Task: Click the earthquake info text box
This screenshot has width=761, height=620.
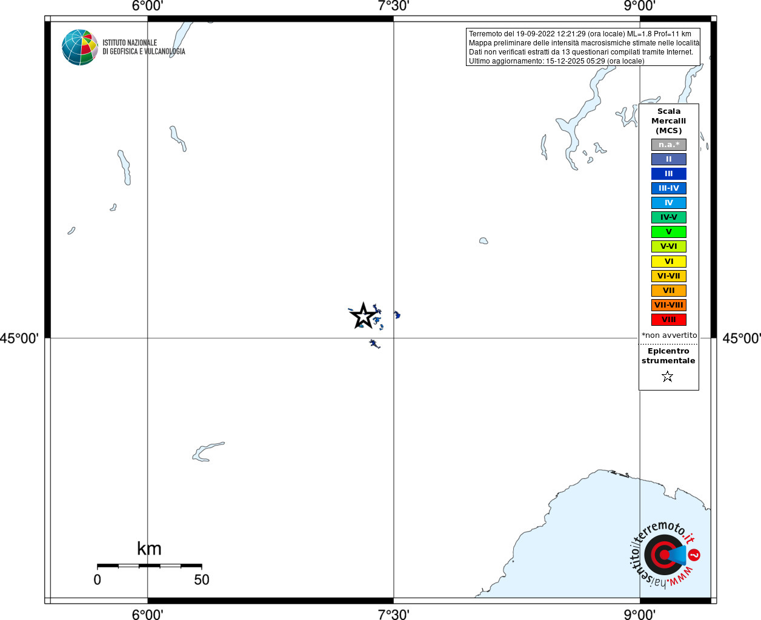Action: point(583,47)
